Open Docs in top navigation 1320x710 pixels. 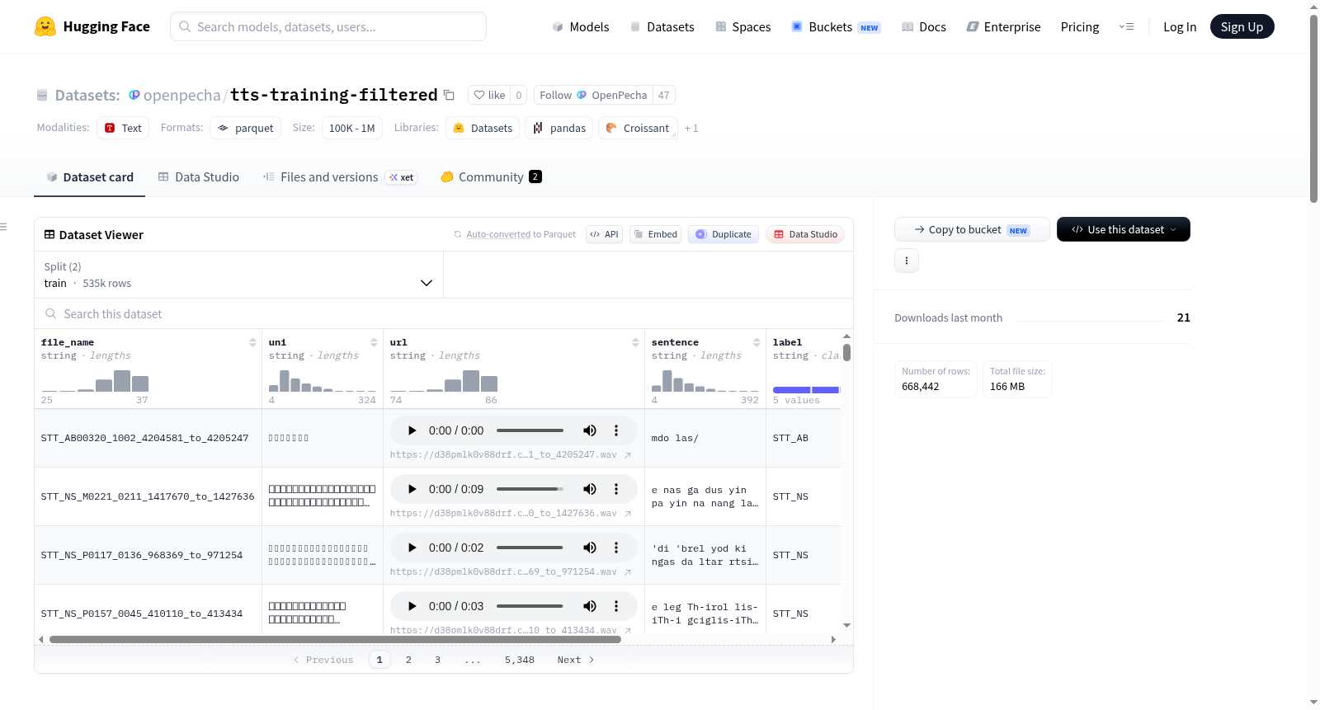tap(924, 27)
